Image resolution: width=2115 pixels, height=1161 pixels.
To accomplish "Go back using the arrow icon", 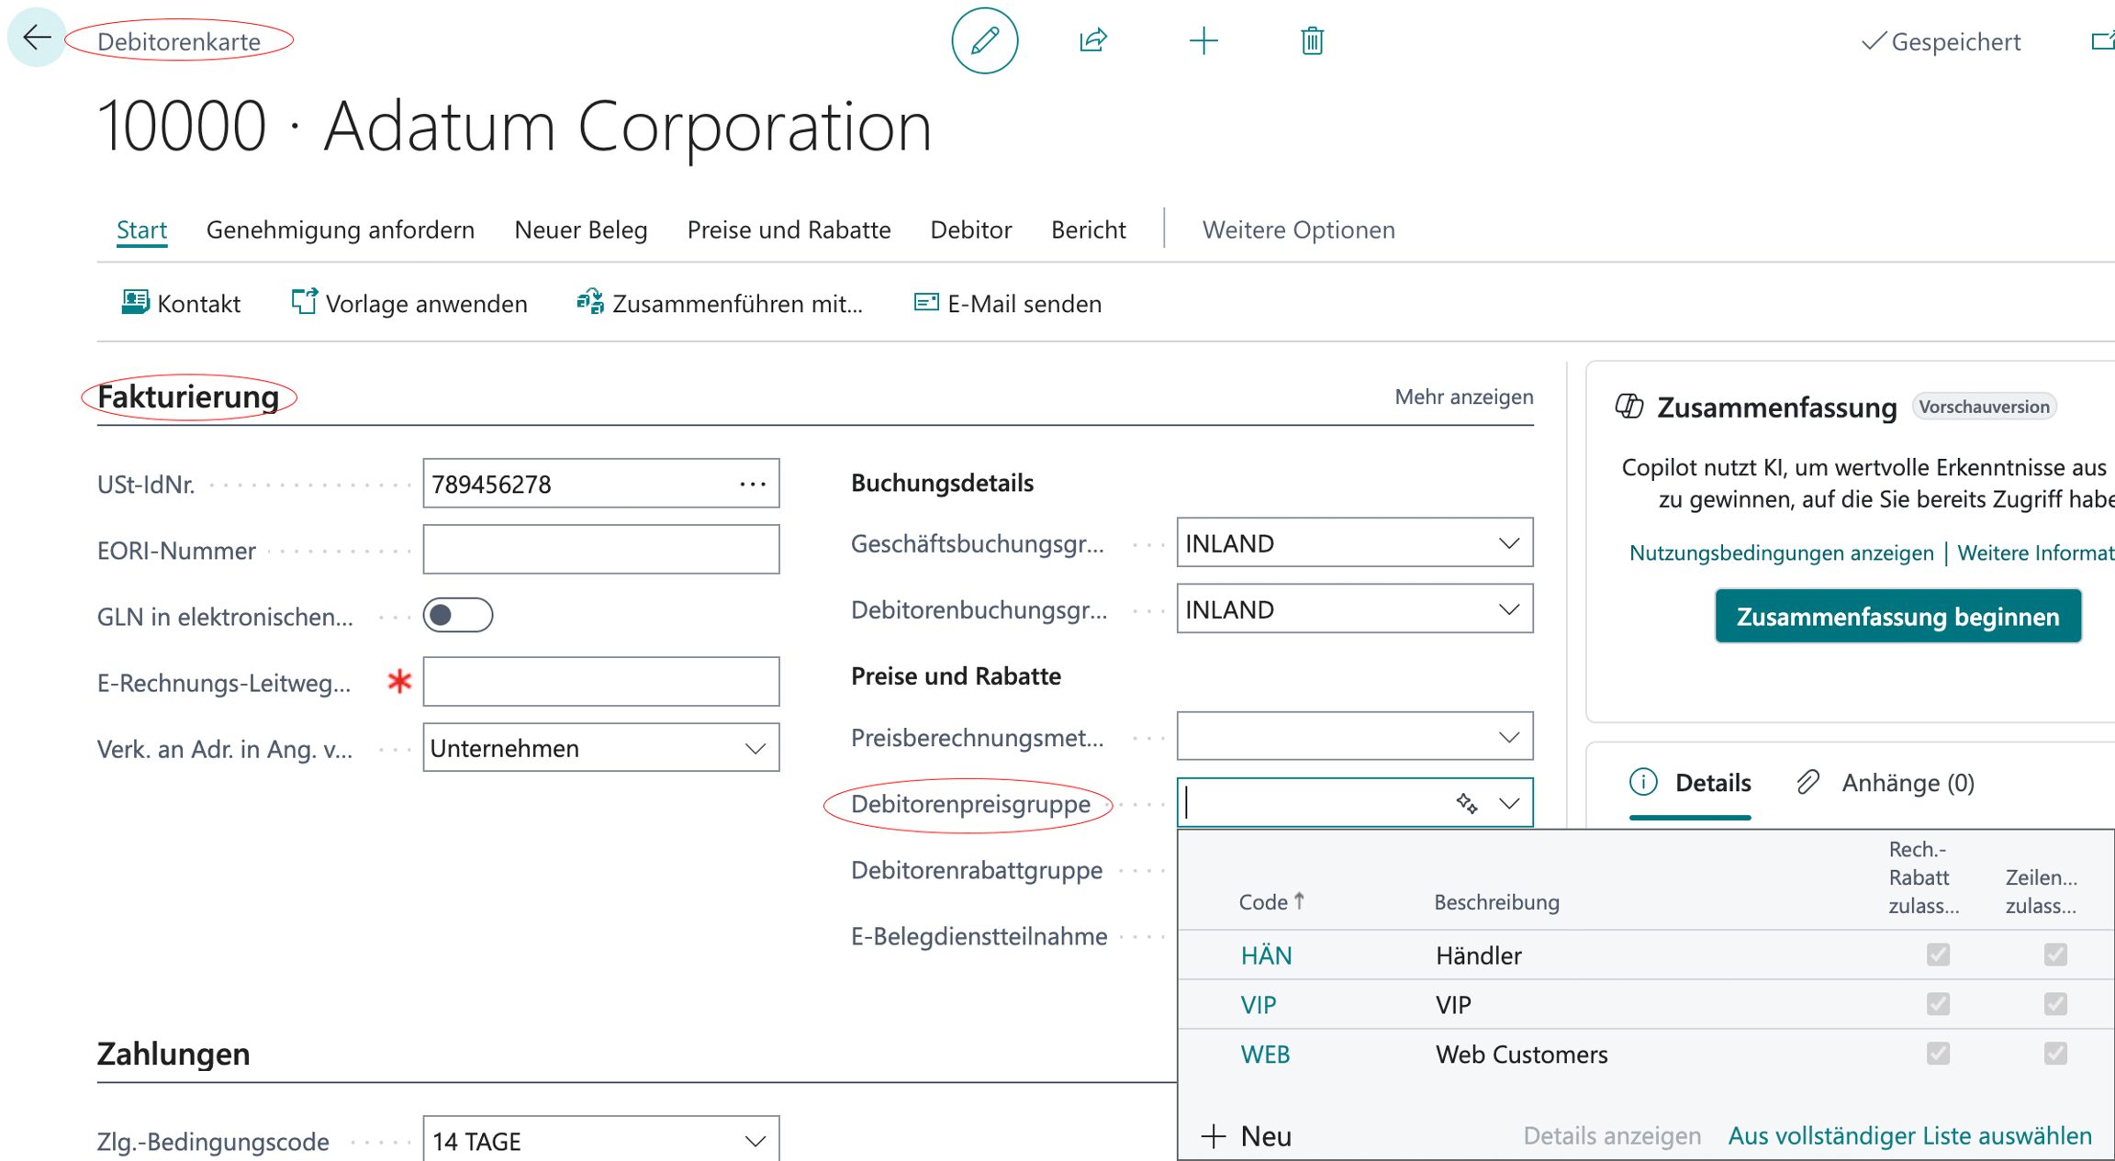I will click(x=37, y=38).
